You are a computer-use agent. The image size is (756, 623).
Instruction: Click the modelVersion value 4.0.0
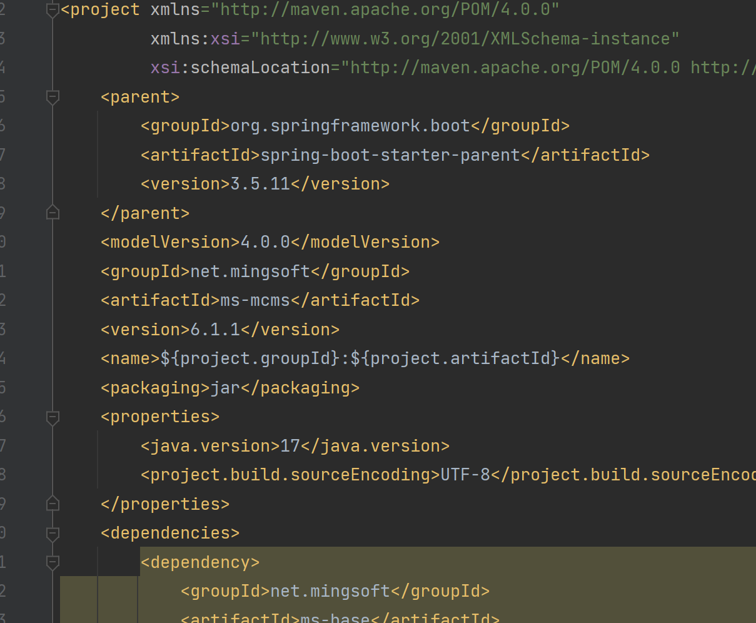click(266, 242)
